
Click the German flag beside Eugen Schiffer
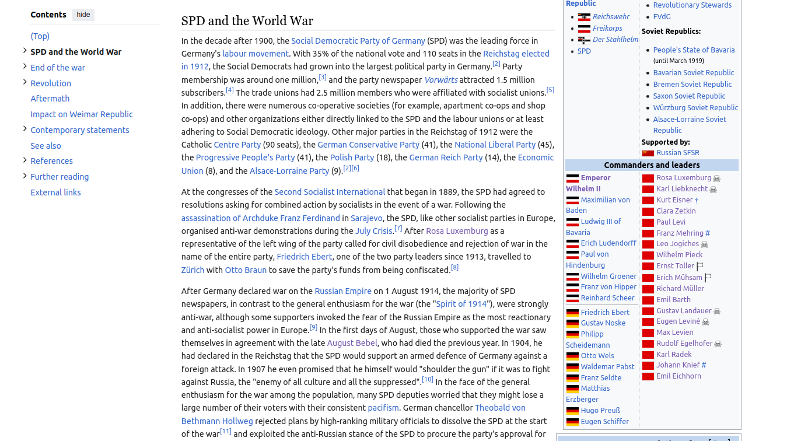pos(572,422)
